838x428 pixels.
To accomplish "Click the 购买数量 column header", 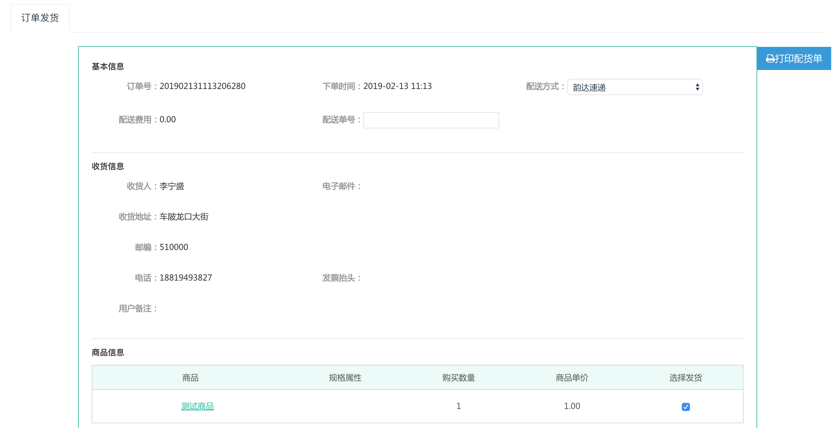I will click(x=458, y=378).
